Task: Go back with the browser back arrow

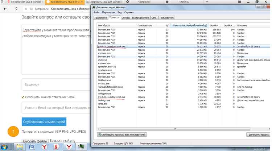Action: [5, 9]
